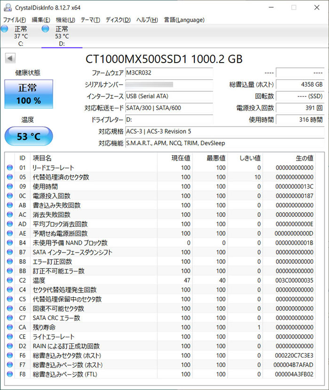Click the status circle for ID B8 エラー訂正回数
This screenshot has height=390, width=329.
tap(10, 262)
